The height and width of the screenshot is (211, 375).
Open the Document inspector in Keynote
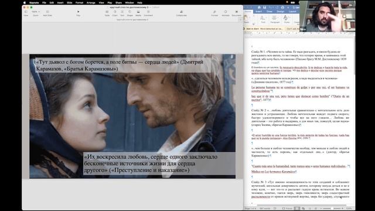(237, 13)
